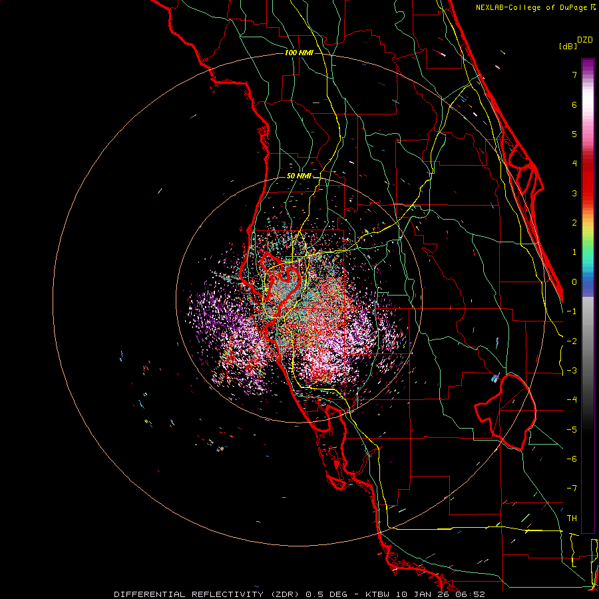Click the "-5" value on color scale
The image size is (599, 599).
coord(572,430)
